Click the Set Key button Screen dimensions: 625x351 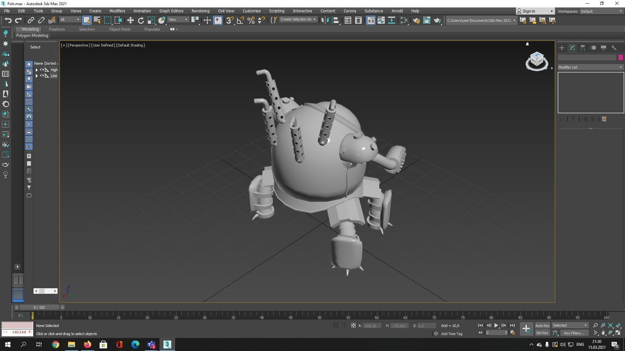(542, 333)
